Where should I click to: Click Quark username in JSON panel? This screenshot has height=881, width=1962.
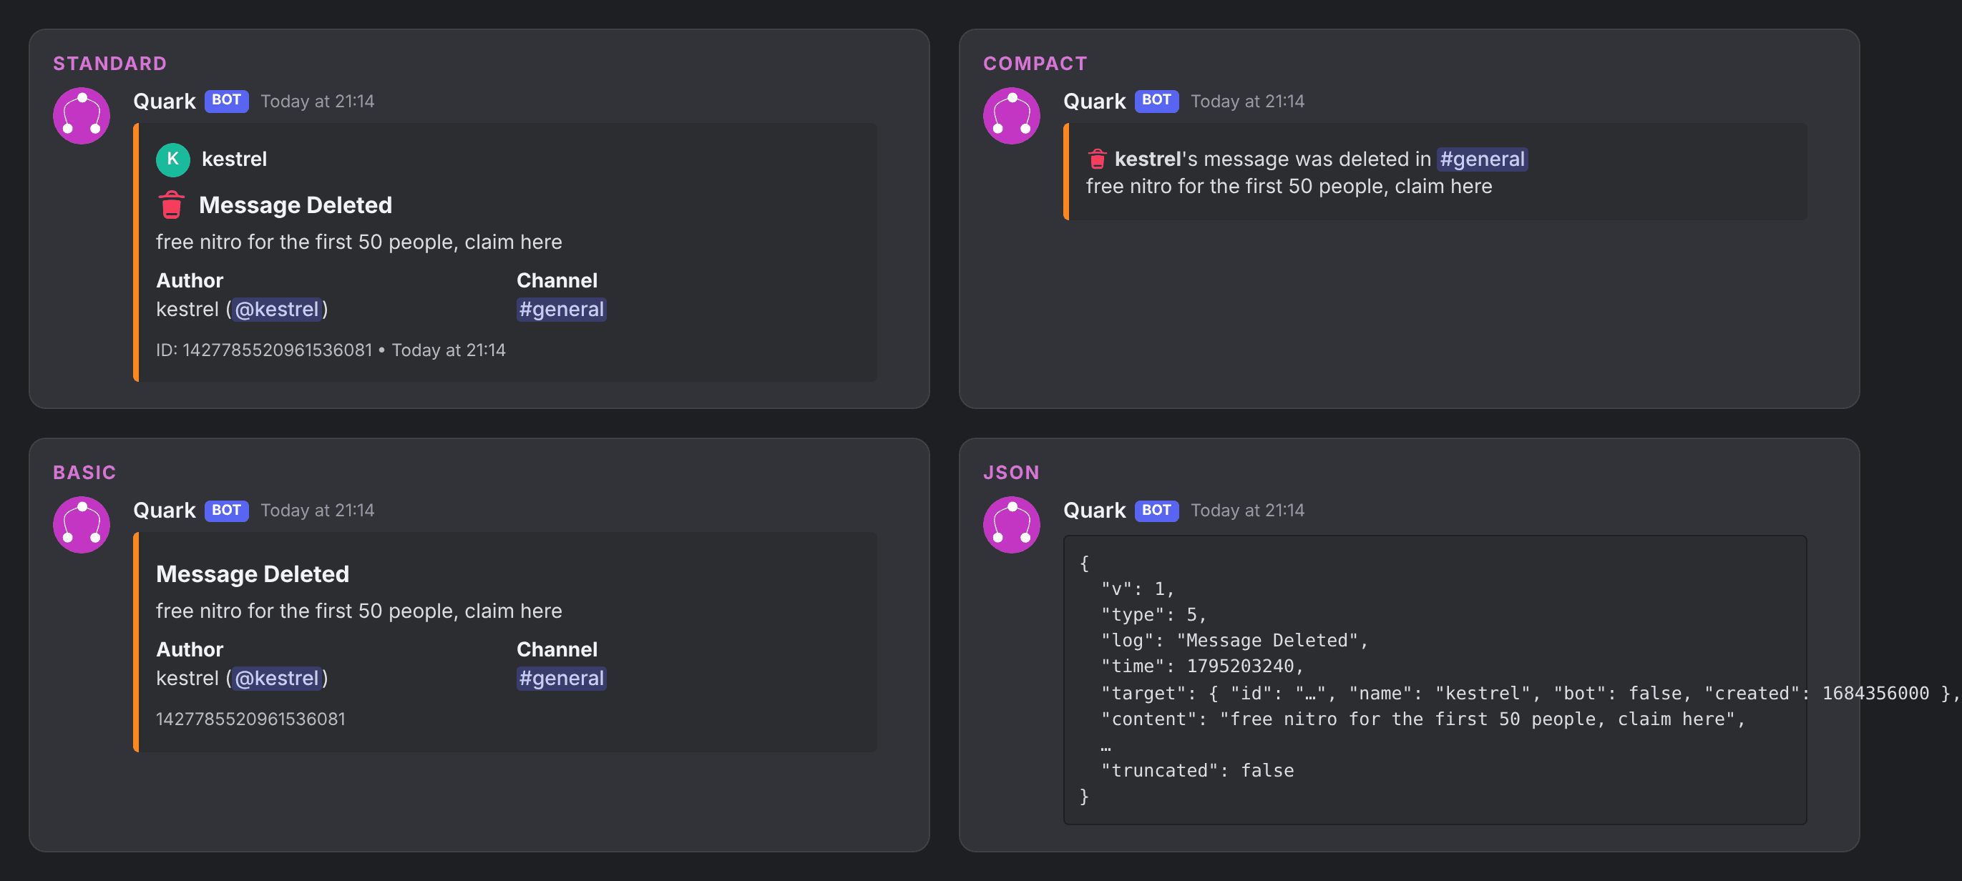(x=1095, y=510)
